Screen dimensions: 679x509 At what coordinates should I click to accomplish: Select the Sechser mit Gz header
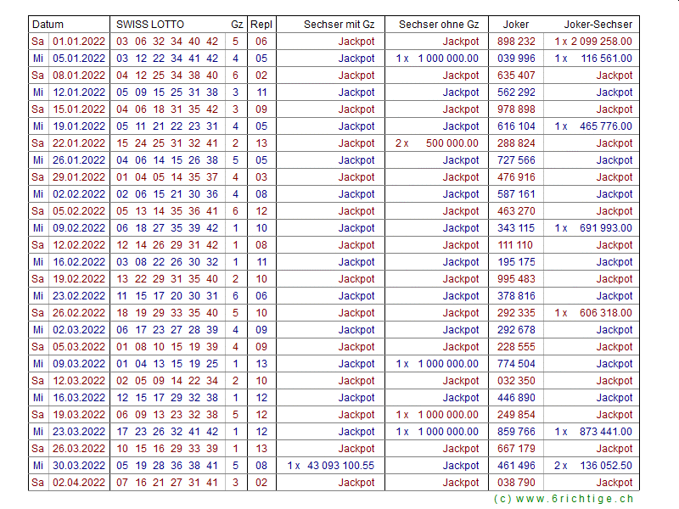(339, 25)
